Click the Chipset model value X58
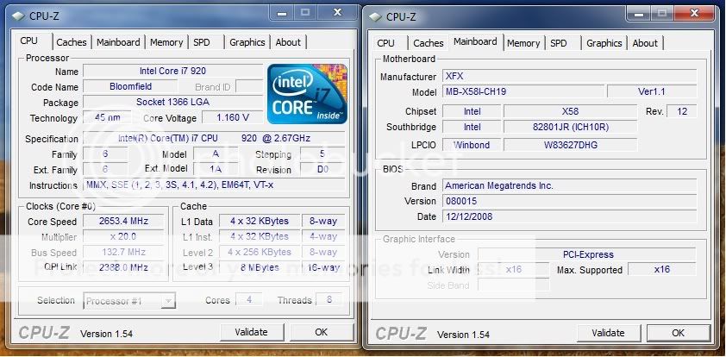 571,111
